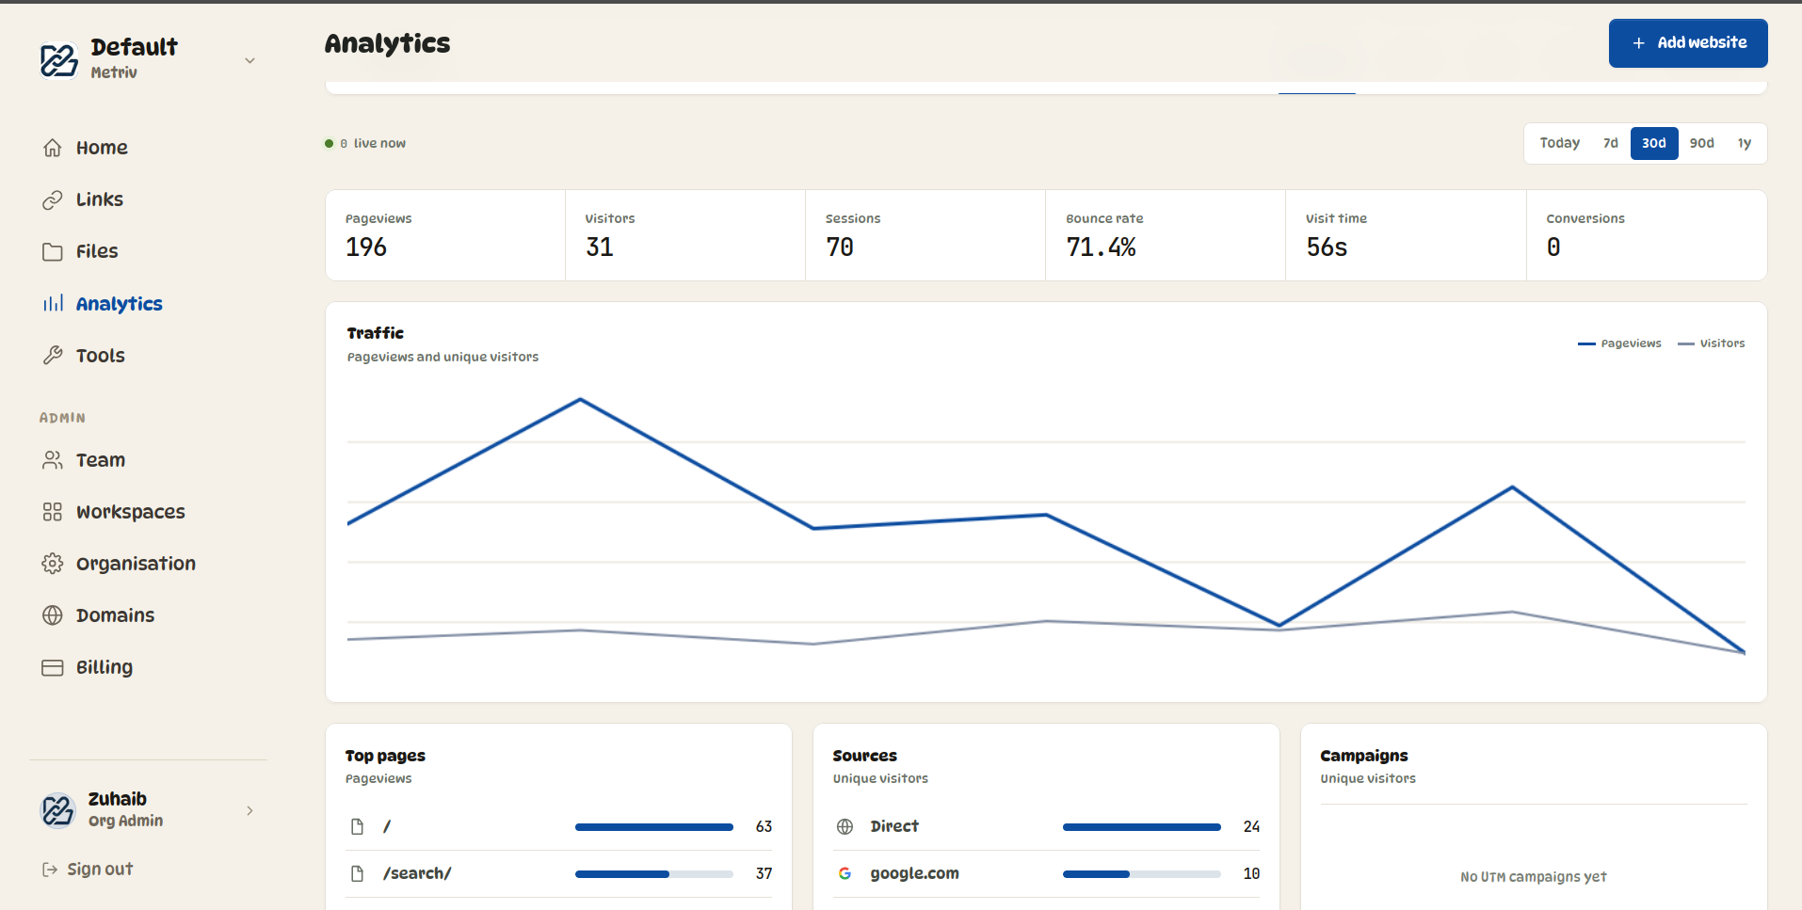This screenshot has height=910, width=1802.
Task: Open the Links page label
Action: click(100, 200)
